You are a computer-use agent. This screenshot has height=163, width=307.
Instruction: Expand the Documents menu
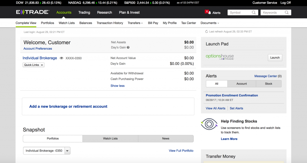(210, 23)
